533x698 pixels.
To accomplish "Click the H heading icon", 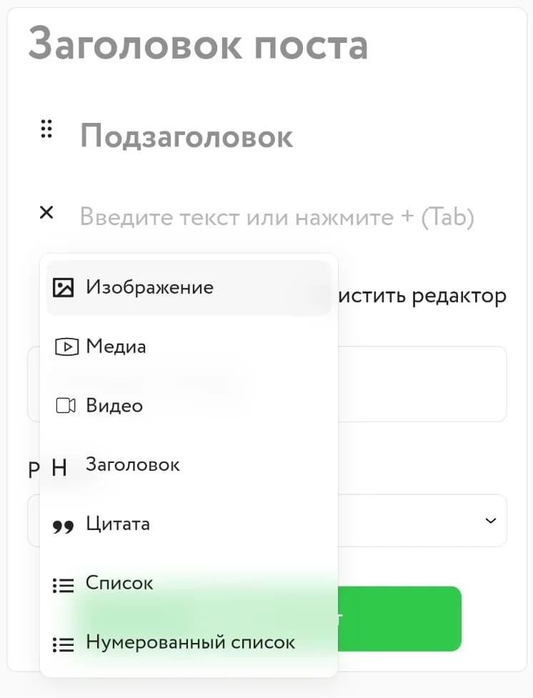I will click(x=60, y=468).
